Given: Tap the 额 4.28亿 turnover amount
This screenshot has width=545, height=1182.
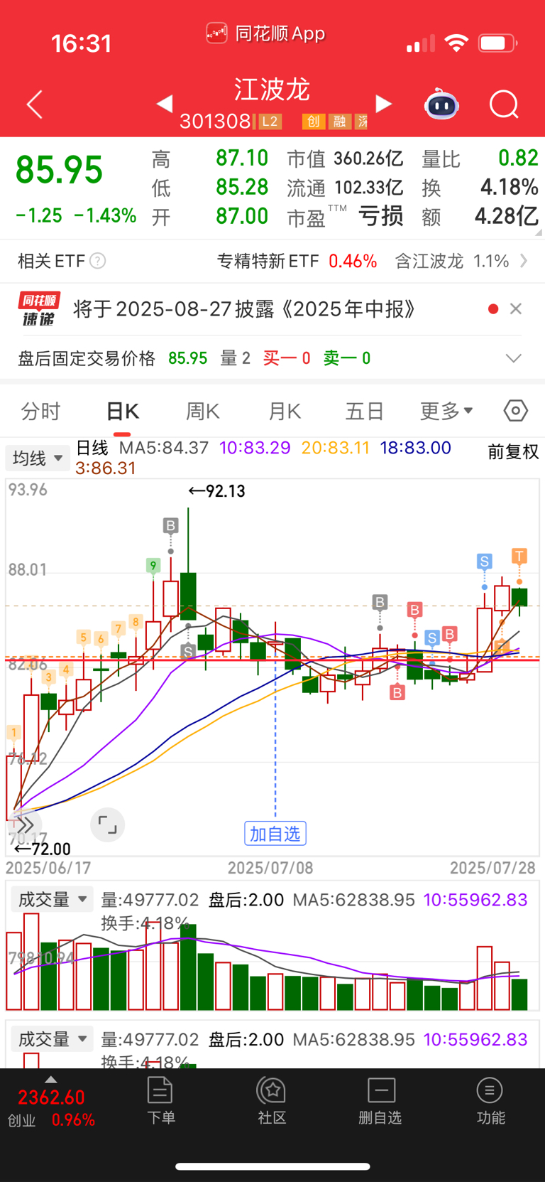Looking at the screenshot, I should tap(506, 216).
